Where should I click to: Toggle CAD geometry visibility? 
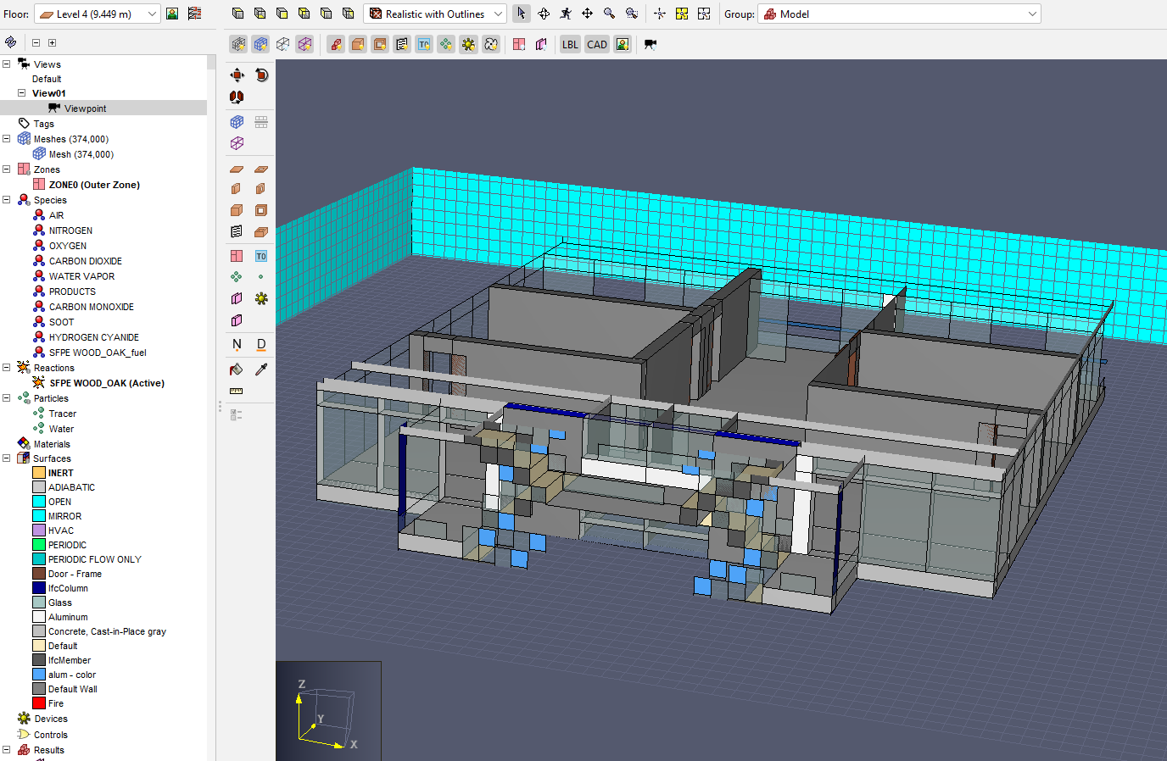coord(597,44)
